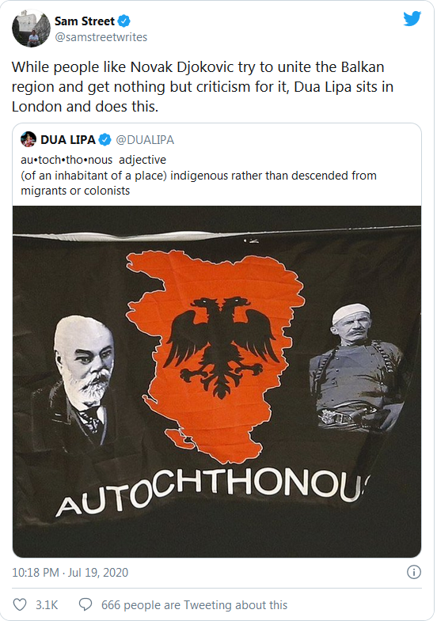Click the DUA LIPA display name

click(68, 140)
